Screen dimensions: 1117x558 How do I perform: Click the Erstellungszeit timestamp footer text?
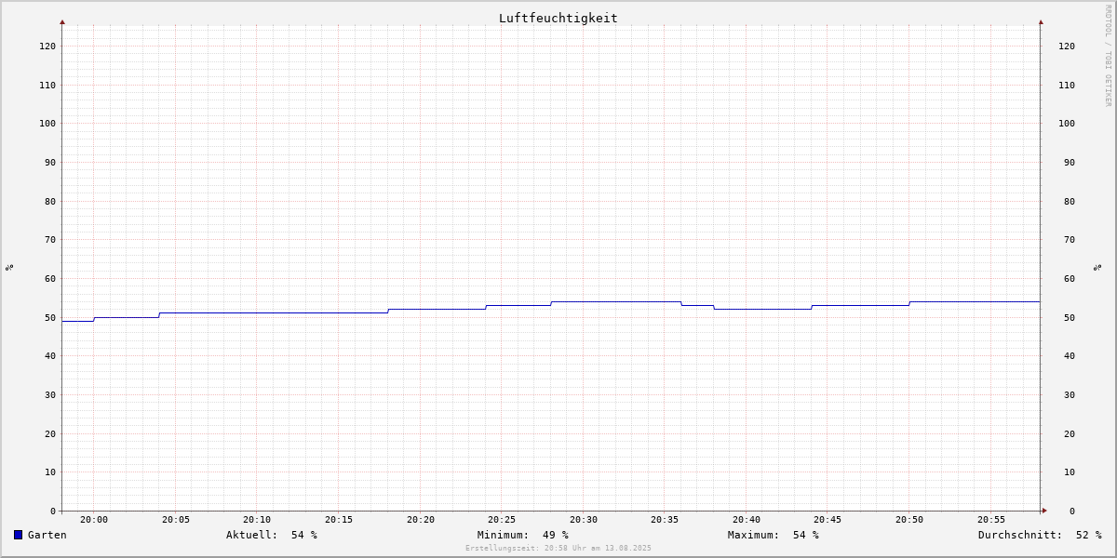pyautogui.click(x=558, y=548)
